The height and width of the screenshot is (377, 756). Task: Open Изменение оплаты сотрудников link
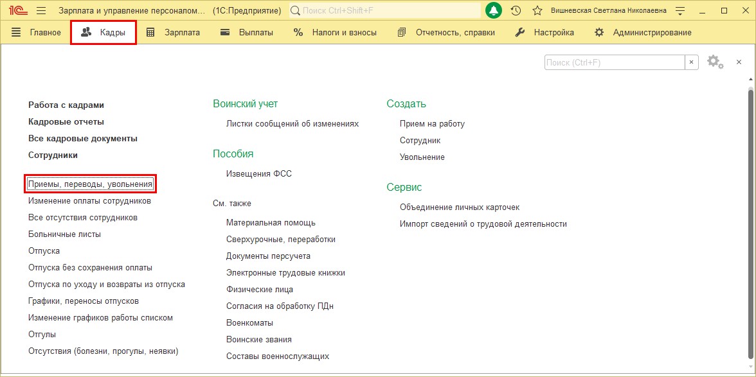tap(90, 201)
